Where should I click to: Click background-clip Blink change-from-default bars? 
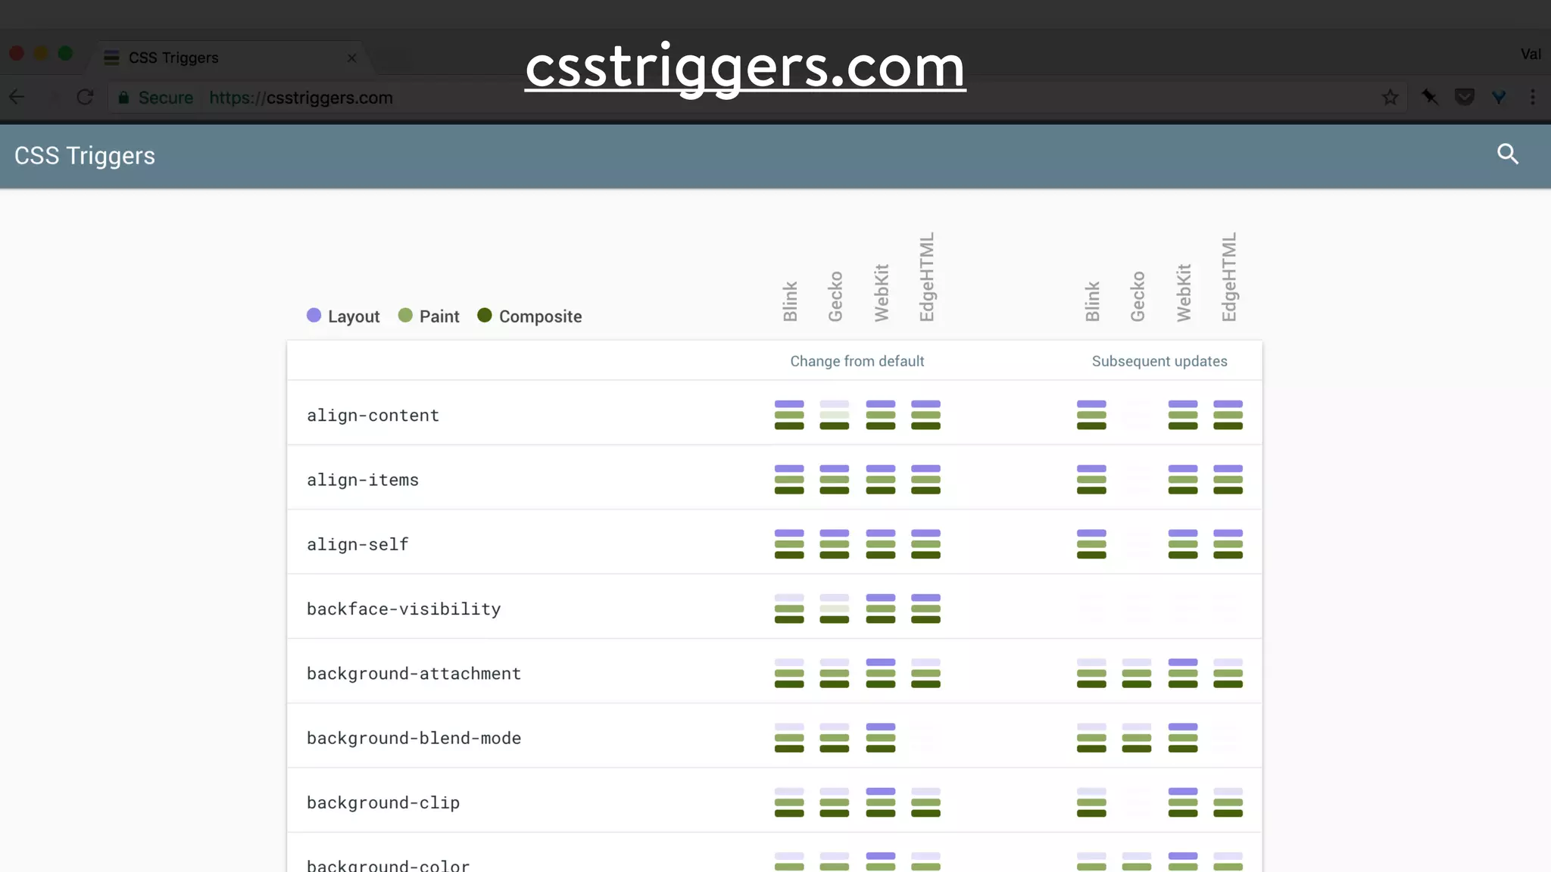coord(789,802)
